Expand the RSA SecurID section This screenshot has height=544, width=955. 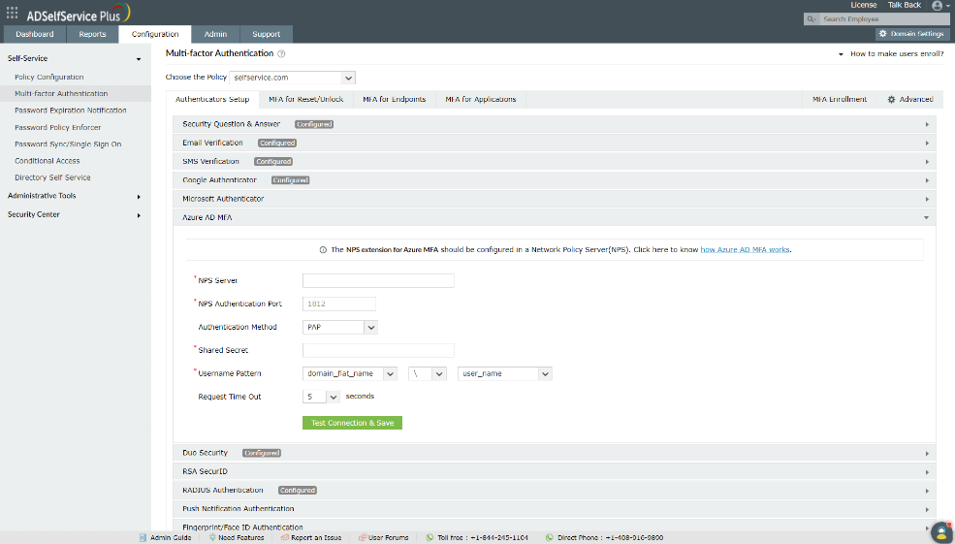click(555, 471)
